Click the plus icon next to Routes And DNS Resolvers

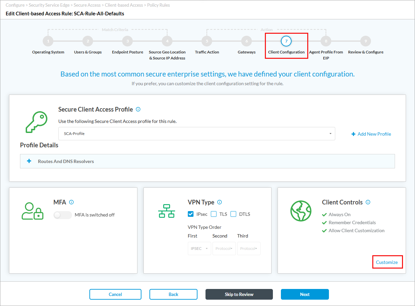tap(29, 161)
